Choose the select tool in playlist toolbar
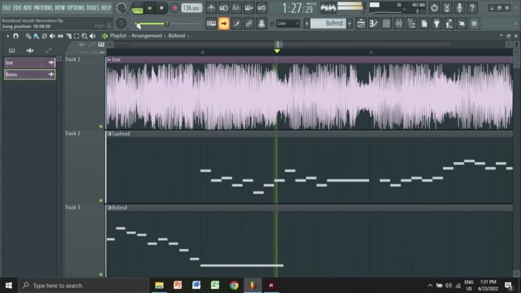521x293 pixels. point(77,36)
